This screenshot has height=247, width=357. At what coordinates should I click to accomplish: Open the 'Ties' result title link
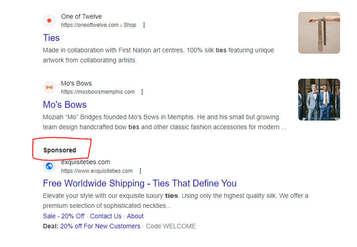coord(52,38)
